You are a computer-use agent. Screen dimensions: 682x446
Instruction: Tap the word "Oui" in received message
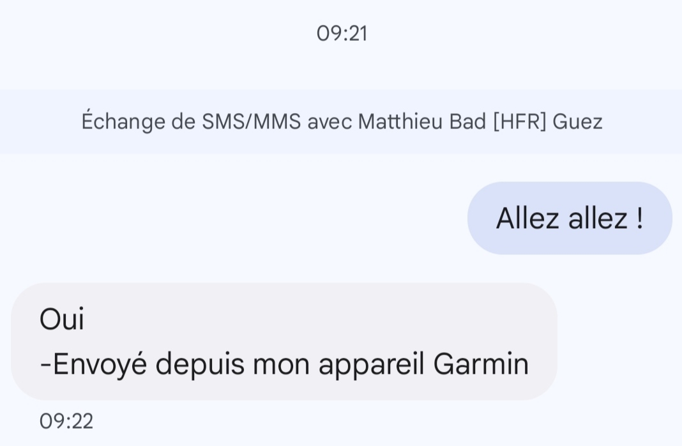(x=61, y=319)
